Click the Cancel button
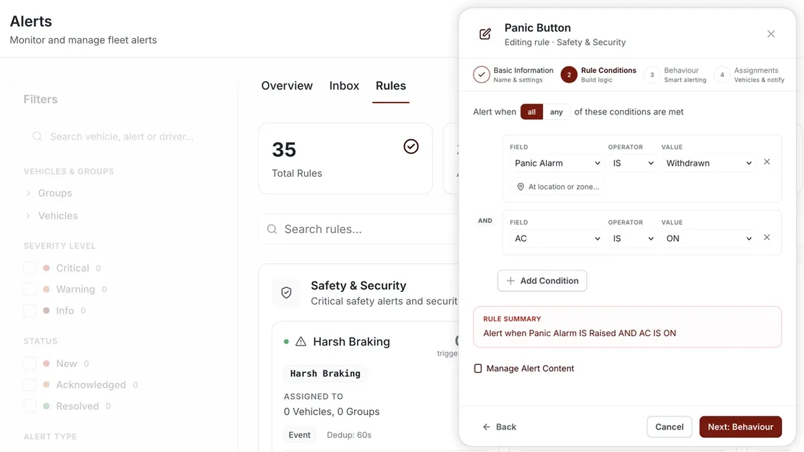 669,427
